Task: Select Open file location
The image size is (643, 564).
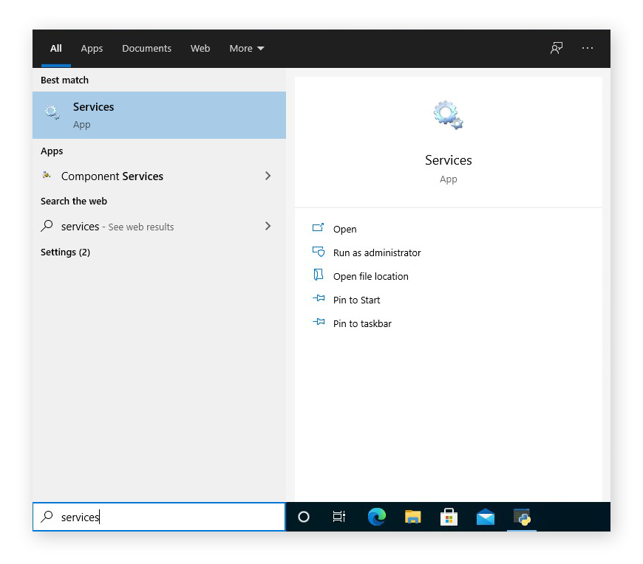Action: 370,277
